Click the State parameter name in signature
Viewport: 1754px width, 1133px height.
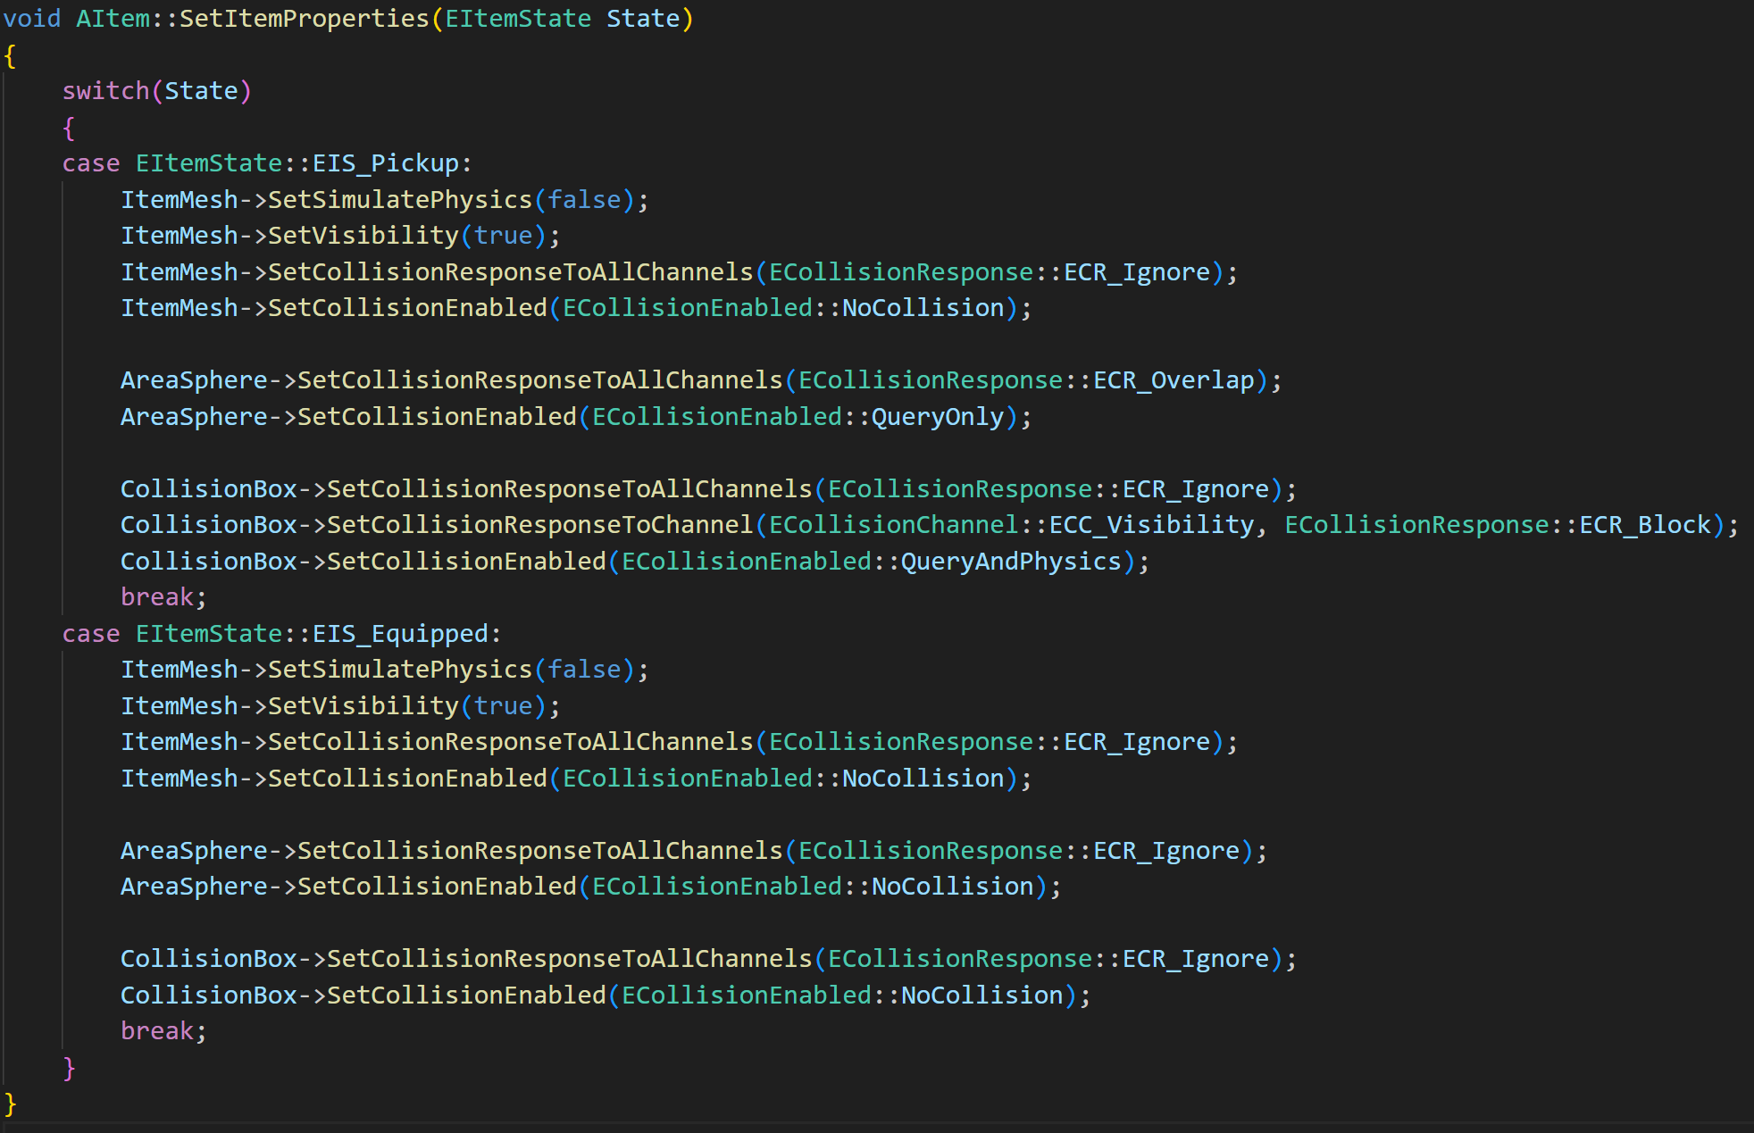coord(643,19)
